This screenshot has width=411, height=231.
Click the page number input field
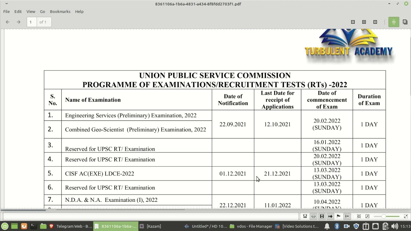pos(31,22)
